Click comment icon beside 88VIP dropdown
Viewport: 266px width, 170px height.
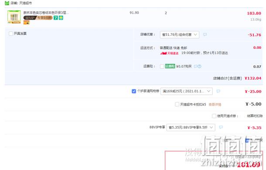221,127
